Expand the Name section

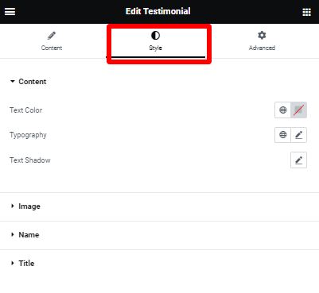tap(25, 235)
